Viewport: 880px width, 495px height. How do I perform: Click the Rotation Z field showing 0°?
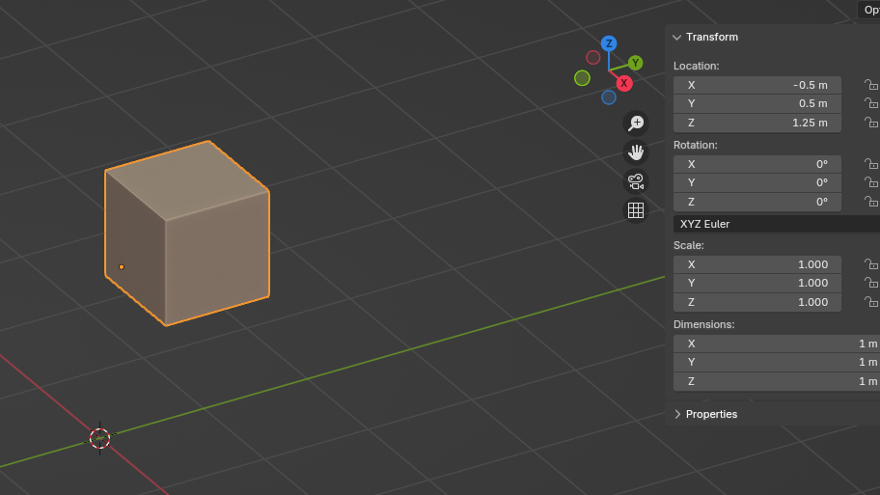point(756,202)
